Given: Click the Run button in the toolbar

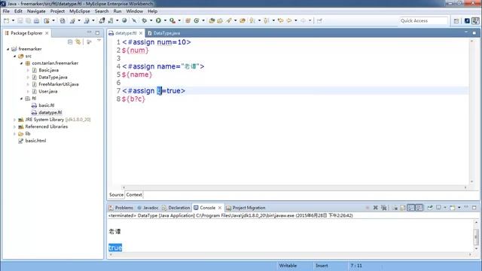Looking at the screenshot, I should tap(158, 20).
